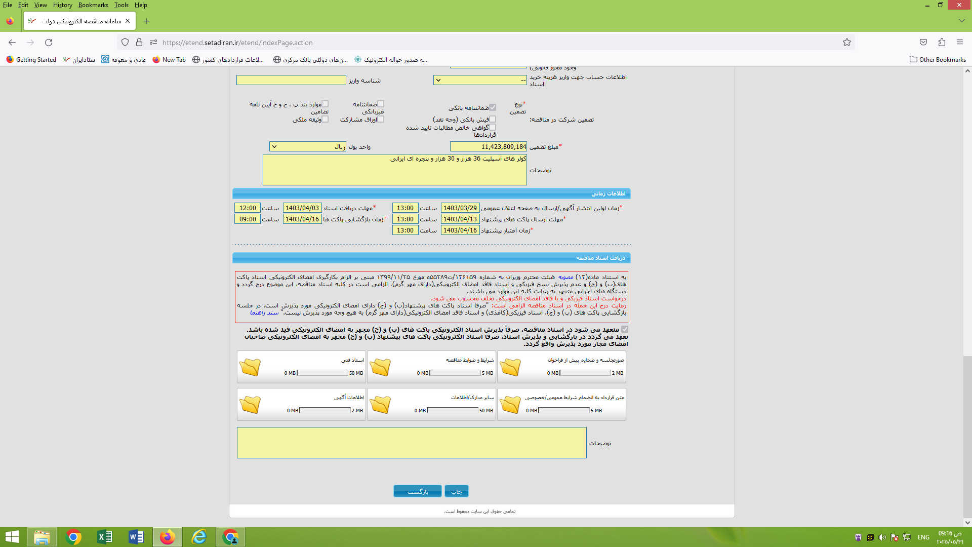Viewport: 972px width, 547px height.
Task: Toggle گواهی خالص مطالبات checkbox
Action: tap(493, 127)
